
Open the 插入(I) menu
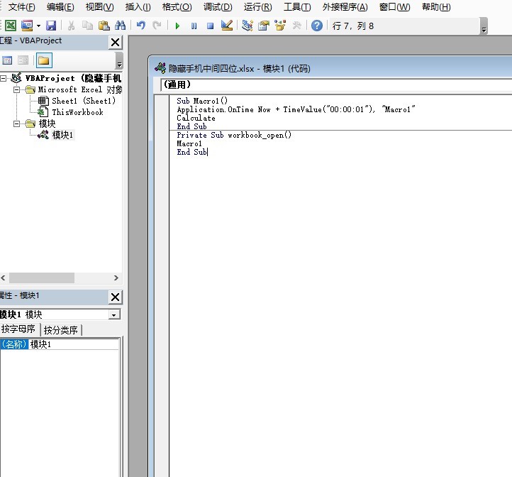[x=138, y=7]
